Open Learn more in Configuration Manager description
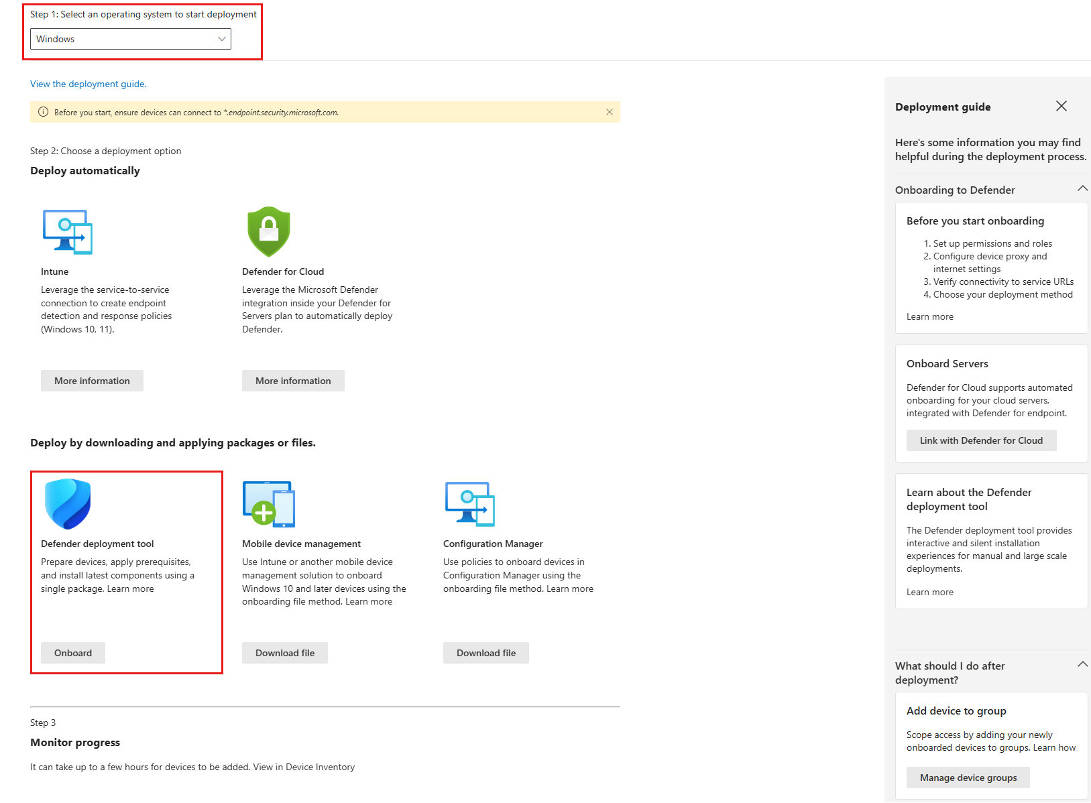Screen dimensions: 1091x803 (570, 589)
